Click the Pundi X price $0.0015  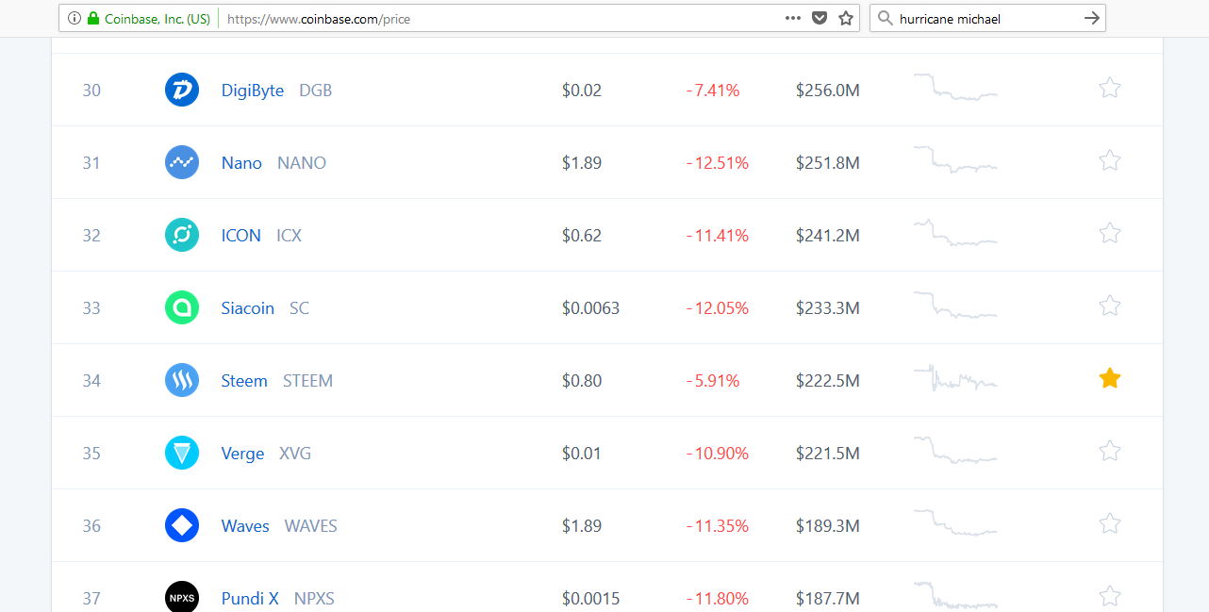(591, 599)
